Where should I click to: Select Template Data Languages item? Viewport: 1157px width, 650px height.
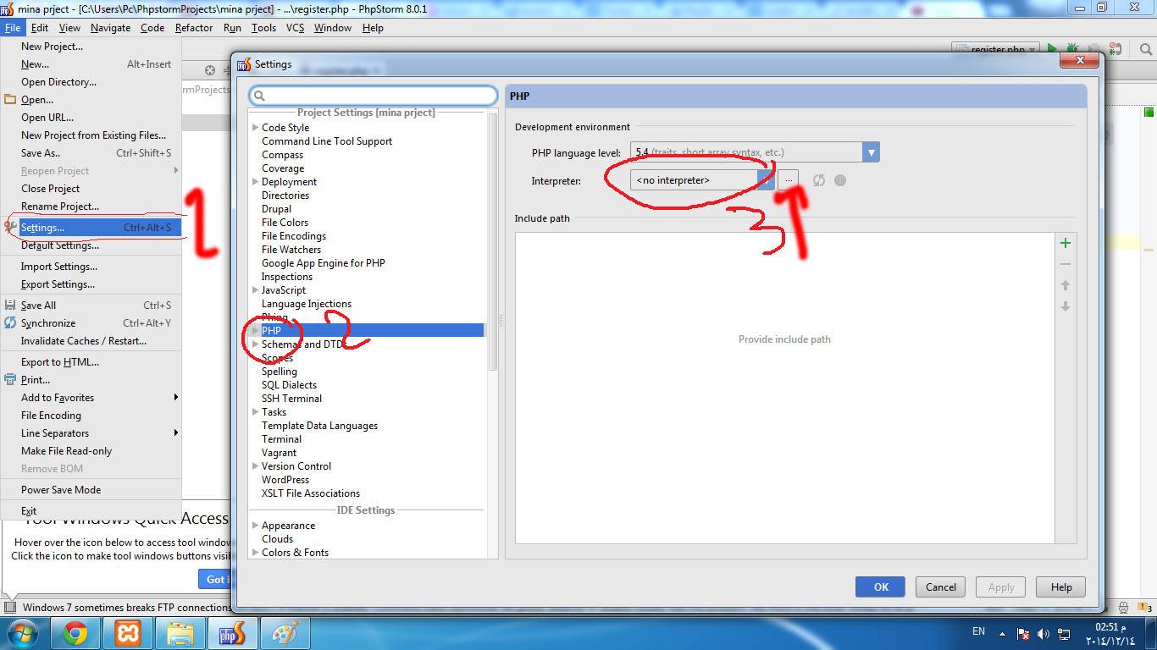pos(319,426)
